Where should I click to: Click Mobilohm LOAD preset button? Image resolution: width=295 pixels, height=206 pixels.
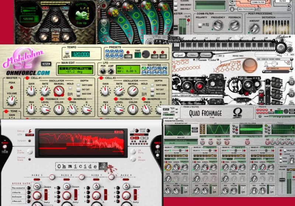pyautogui.click(x=155, y=56)
